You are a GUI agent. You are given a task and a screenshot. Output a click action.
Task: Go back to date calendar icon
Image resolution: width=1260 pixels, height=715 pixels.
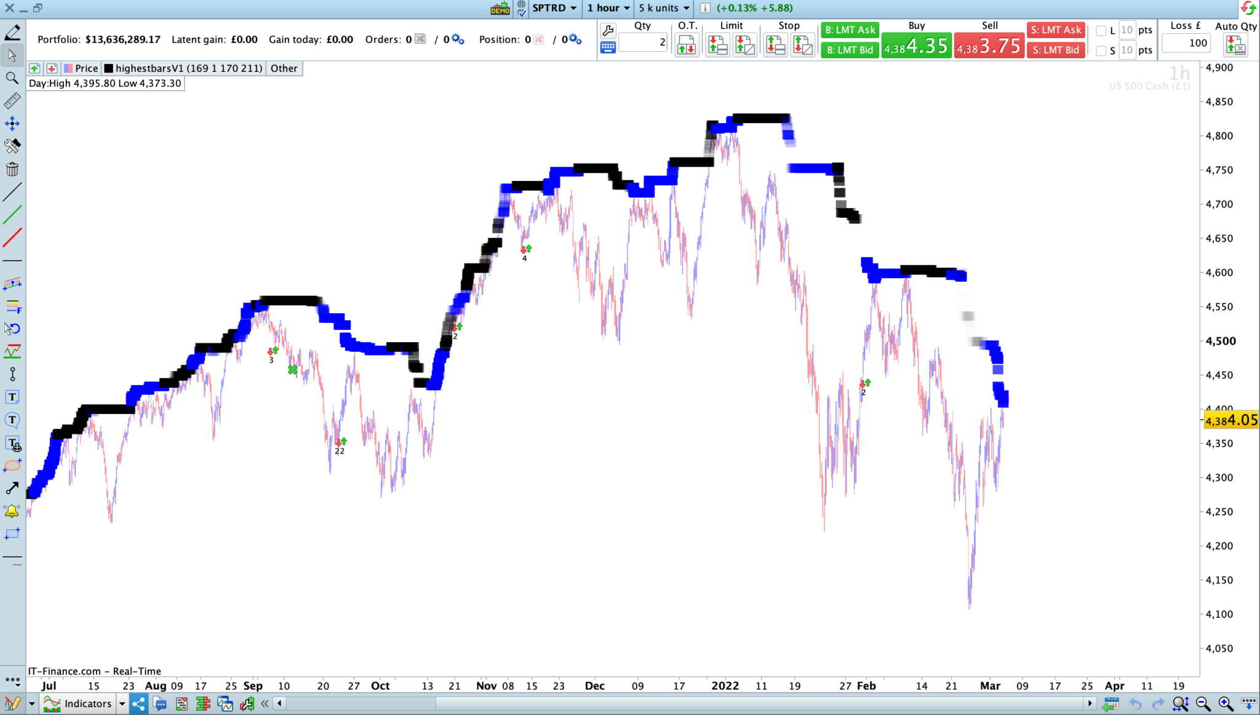click(1110, 703)
